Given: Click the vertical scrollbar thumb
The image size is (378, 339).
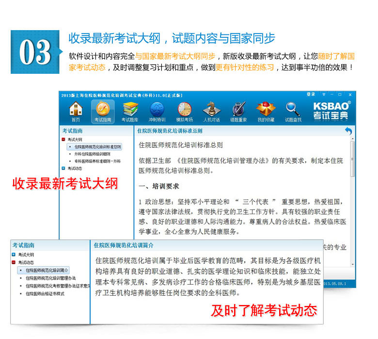Looking at the screenshot, I should point(352,159).
